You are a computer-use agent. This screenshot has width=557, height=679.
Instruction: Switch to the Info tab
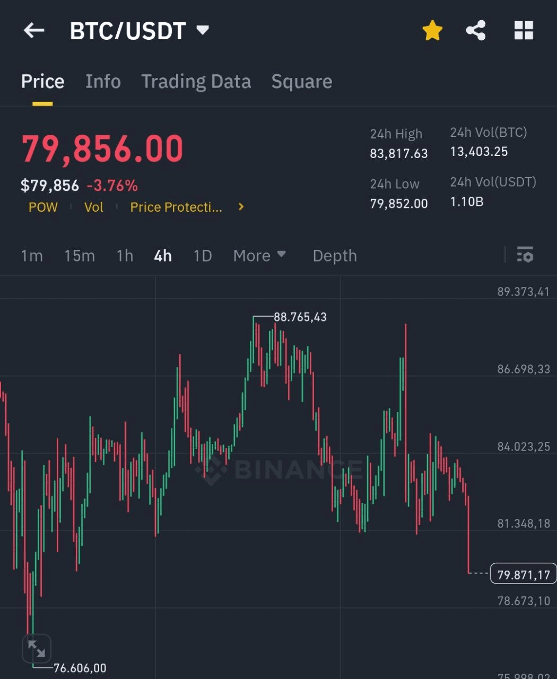pyautogui.click(x=103, y=82)
